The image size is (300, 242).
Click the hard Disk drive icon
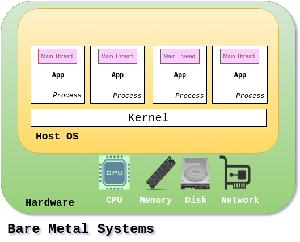(x=195, y=173)
